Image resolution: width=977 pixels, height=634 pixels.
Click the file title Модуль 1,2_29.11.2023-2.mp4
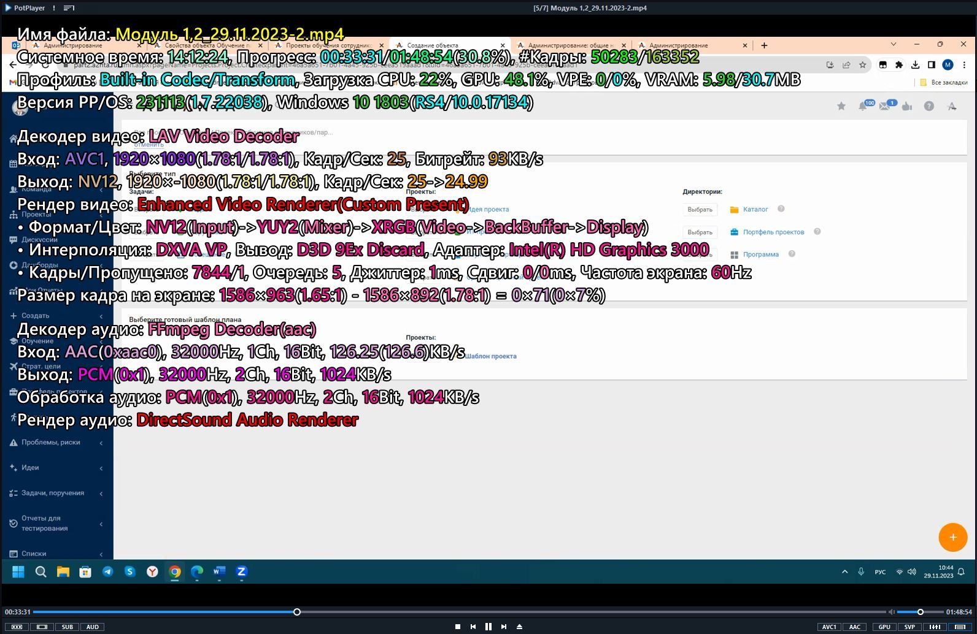pyautogui.click(x=590, y=8)
